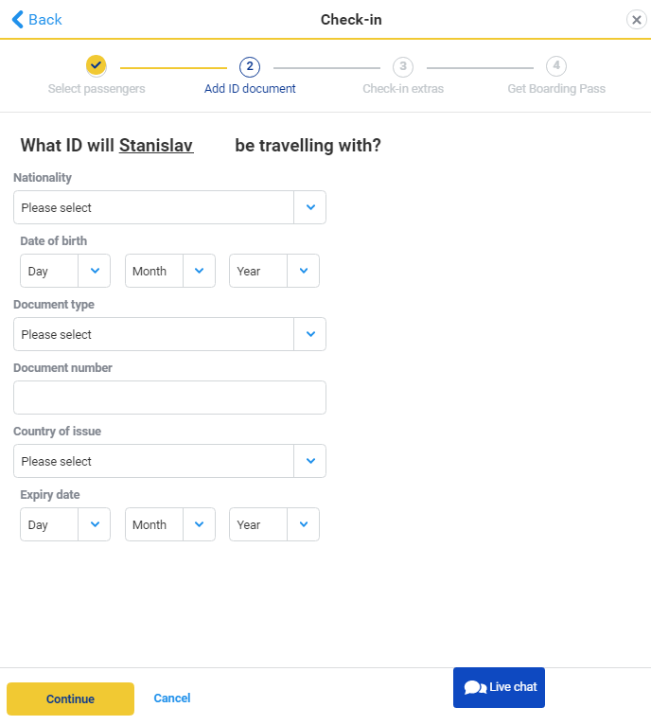Open Live chat speech bubble button
The height and width of the screenshot is (725, 651).
[x=499, y=687]
